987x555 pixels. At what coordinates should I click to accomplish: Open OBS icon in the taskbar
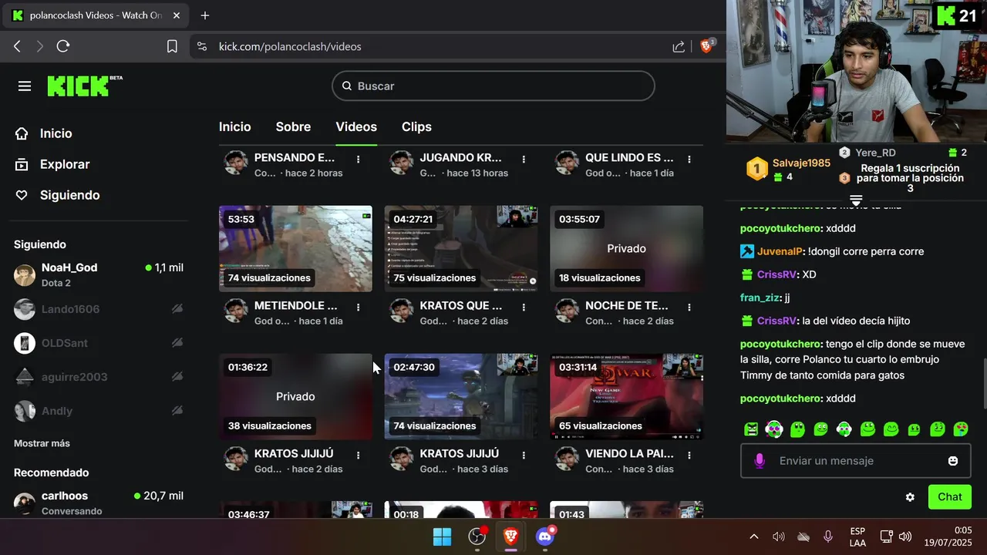(x=477, y=536)
